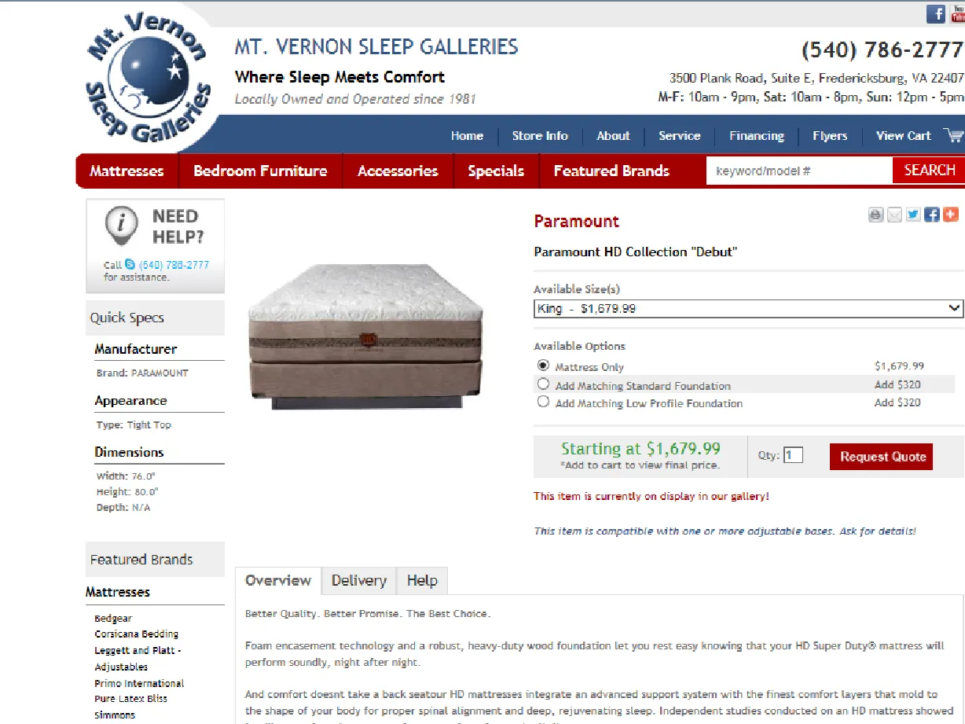
Task: Click the keyword/model search field
Action: click(x=799, y=171)
